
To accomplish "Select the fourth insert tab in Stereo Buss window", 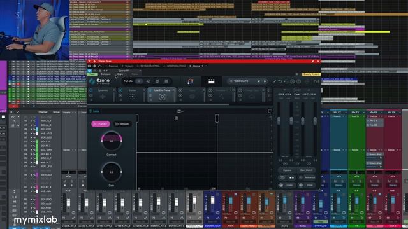I will coord(174,66).
